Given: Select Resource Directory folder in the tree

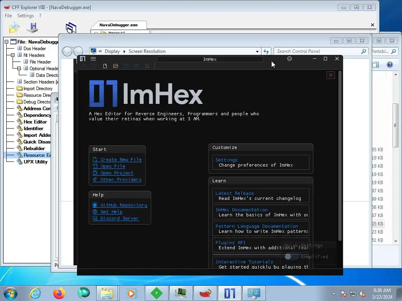Looking at the screenshot, I should point(37,95).
